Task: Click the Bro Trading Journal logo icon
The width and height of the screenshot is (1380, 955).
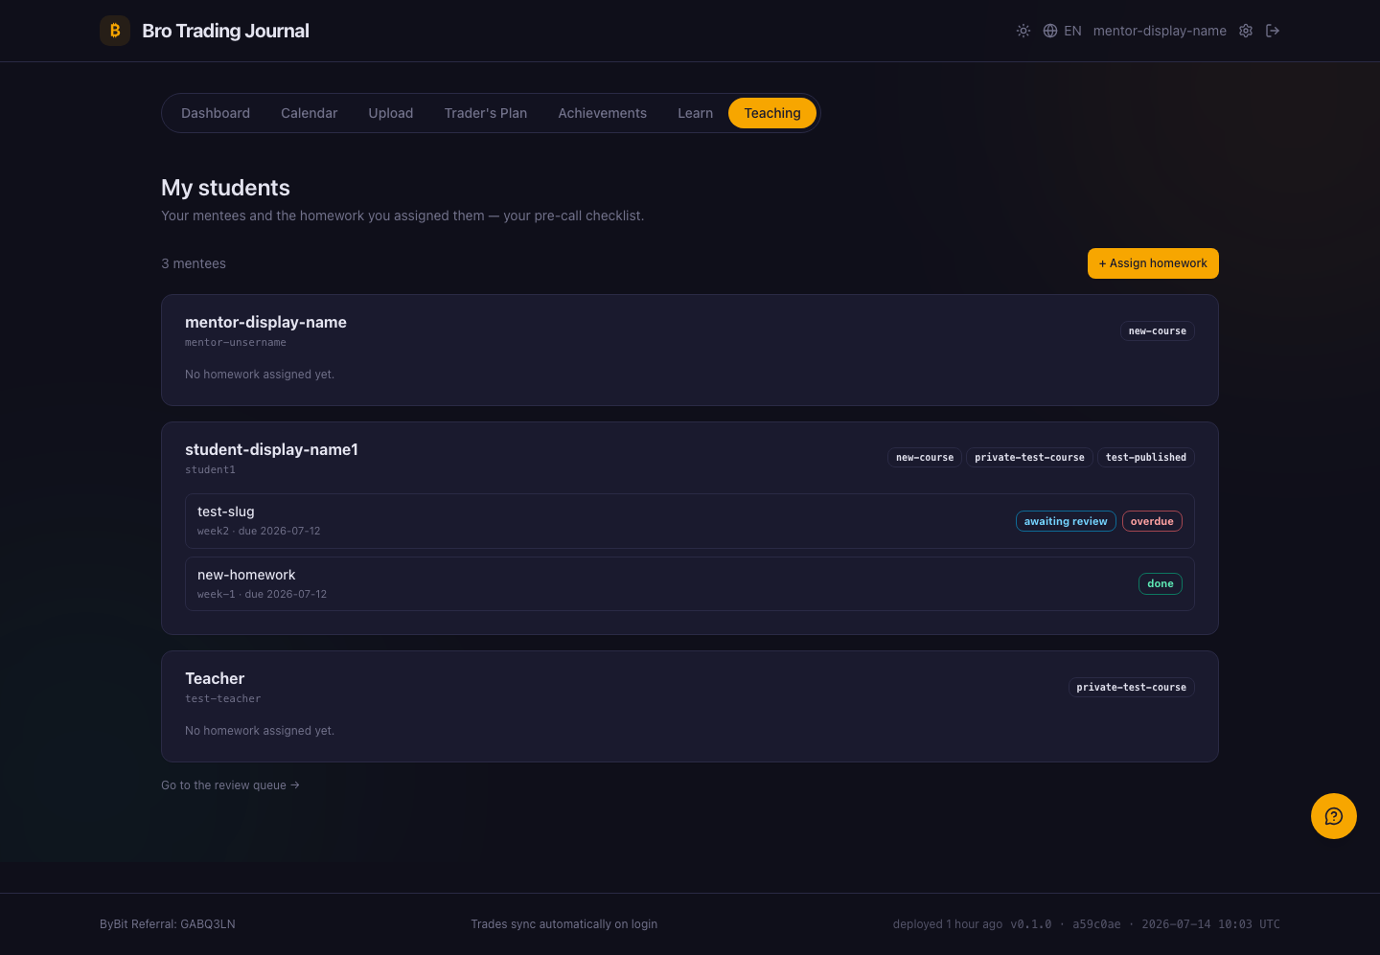Action: click(x=115, y=31)
